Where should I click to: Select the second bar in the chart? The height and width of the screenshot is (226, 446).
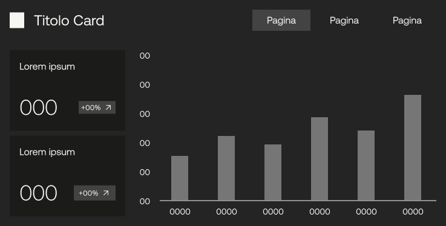click(226, 168)
